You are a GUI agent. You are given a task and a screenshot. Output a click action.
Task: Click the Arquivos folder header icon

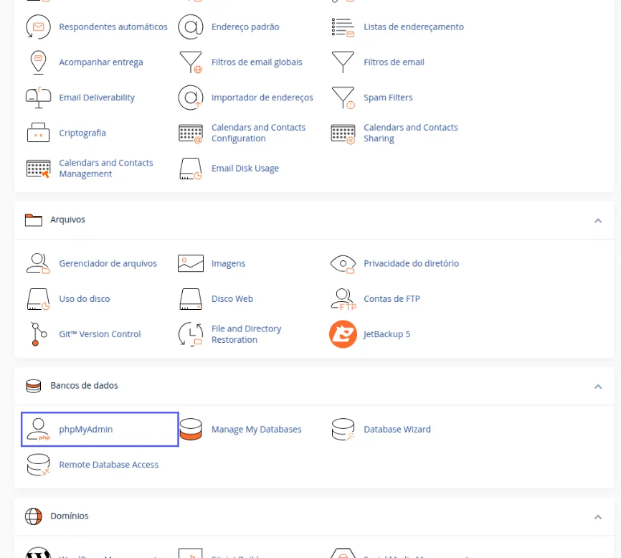[x=33, y=219]
